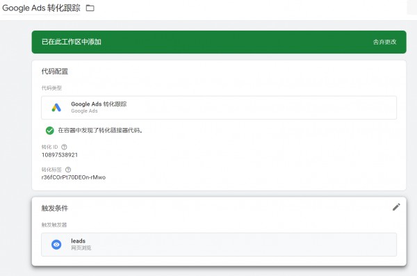The image size is (417, 276).
Task: Open help for 转化标签
Action: [68, 170]
